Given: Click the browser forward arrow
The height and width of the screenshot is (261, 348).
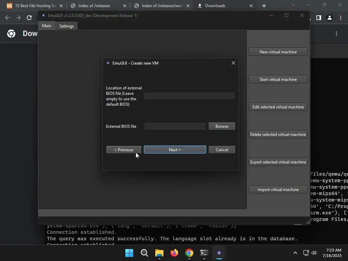Looking at the screenshot, I should click(x=18, y=18).
